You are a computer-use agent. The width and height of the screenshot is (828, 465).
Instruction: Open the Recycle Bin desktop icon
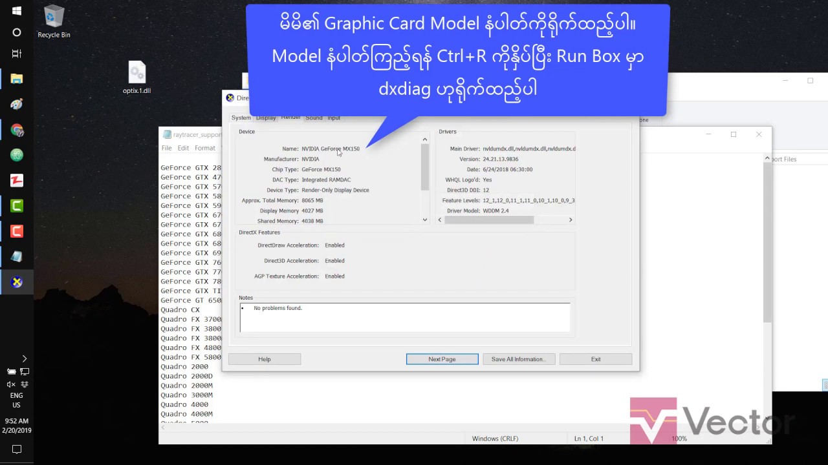click(54, 22)
